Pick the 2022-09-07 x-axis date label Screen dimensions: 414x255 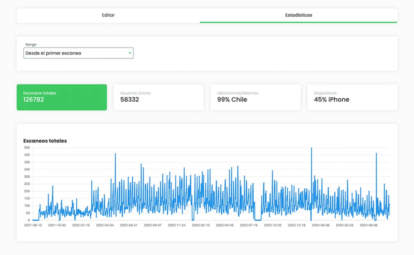pos(153,225)
